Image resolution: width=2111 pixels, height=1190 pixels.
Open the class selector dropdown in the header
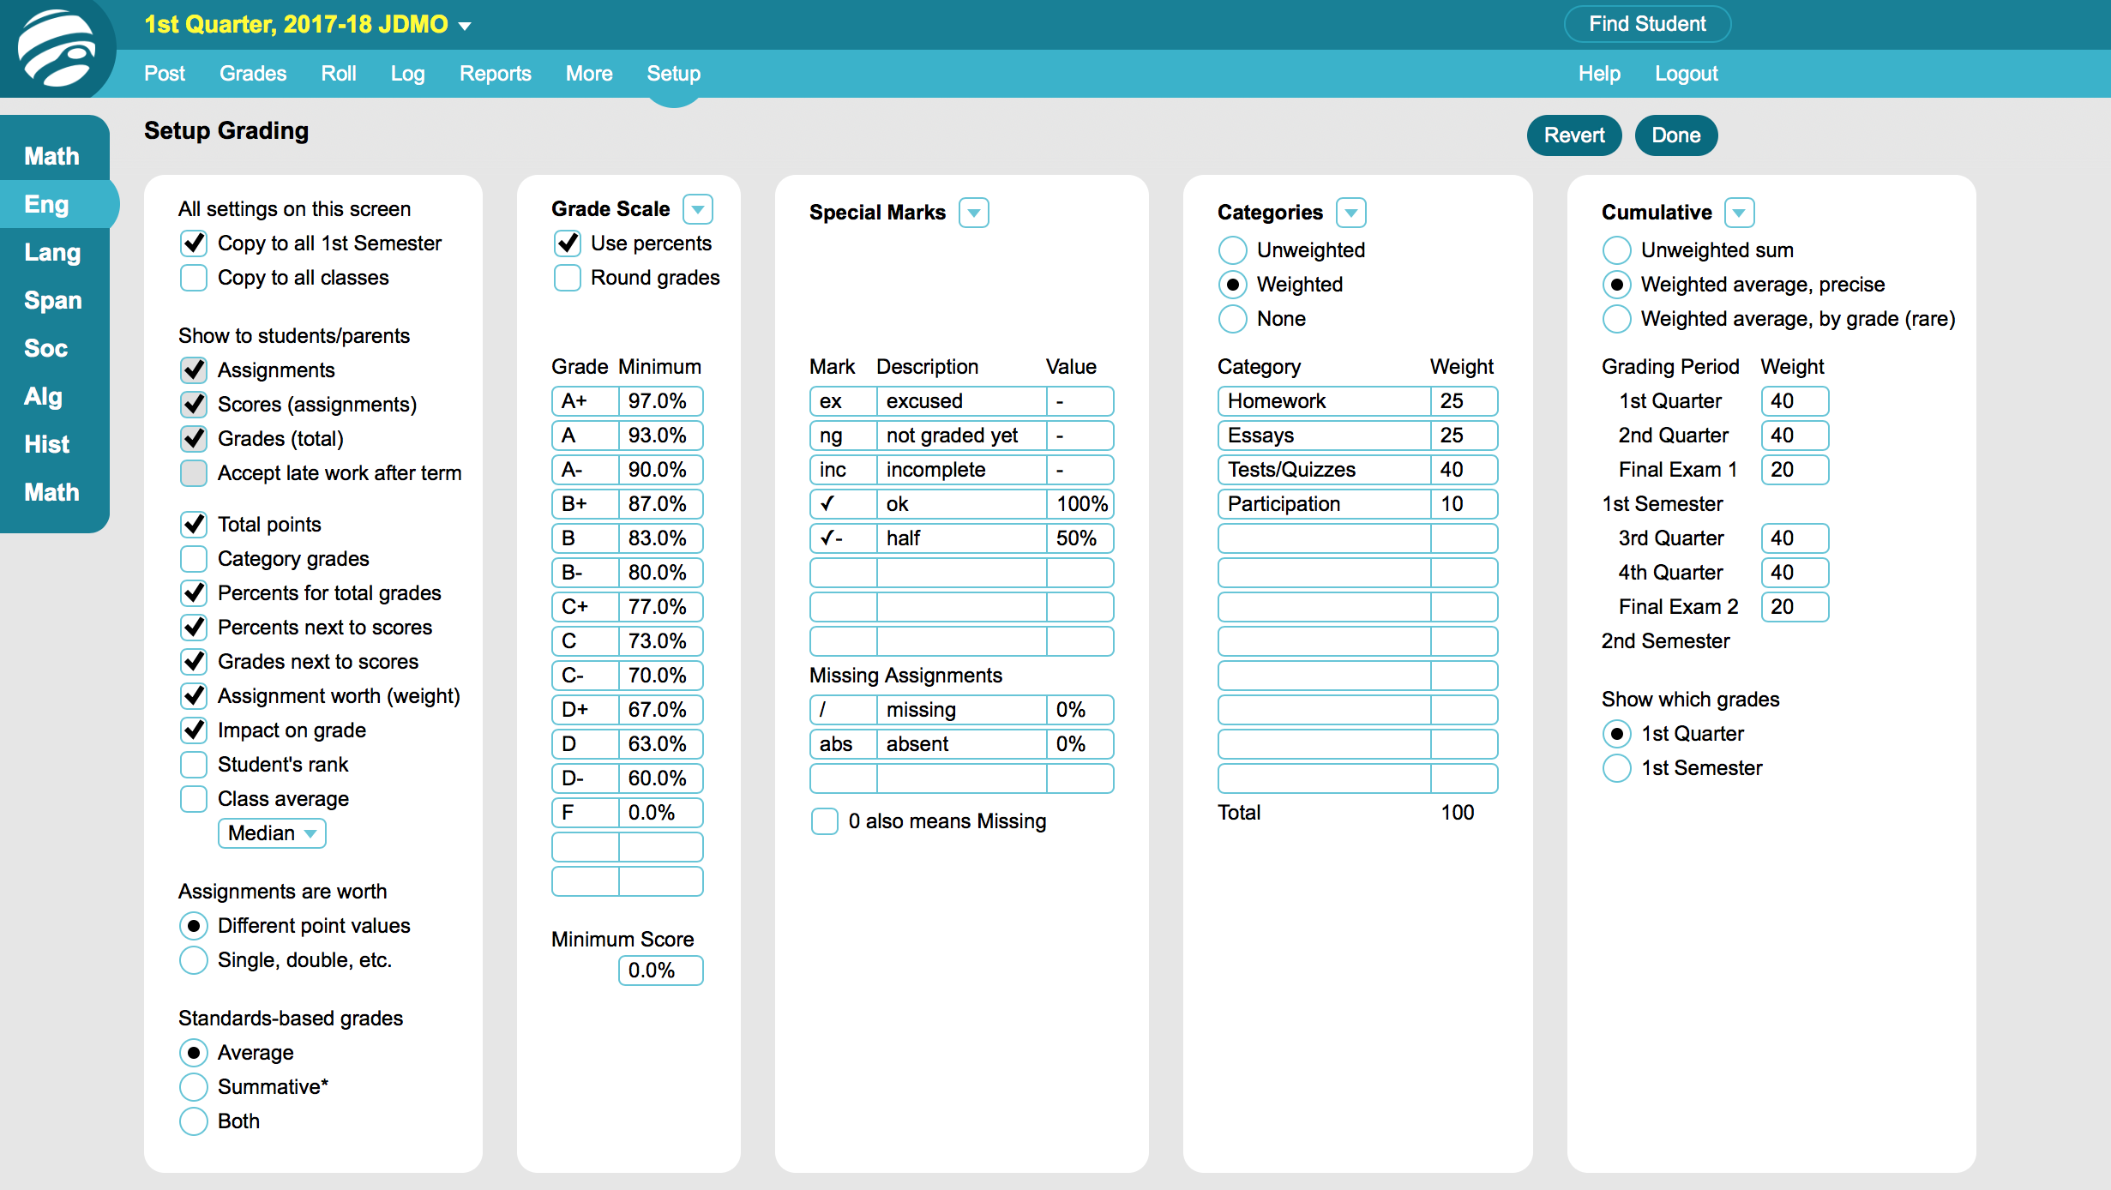(465, 26)
